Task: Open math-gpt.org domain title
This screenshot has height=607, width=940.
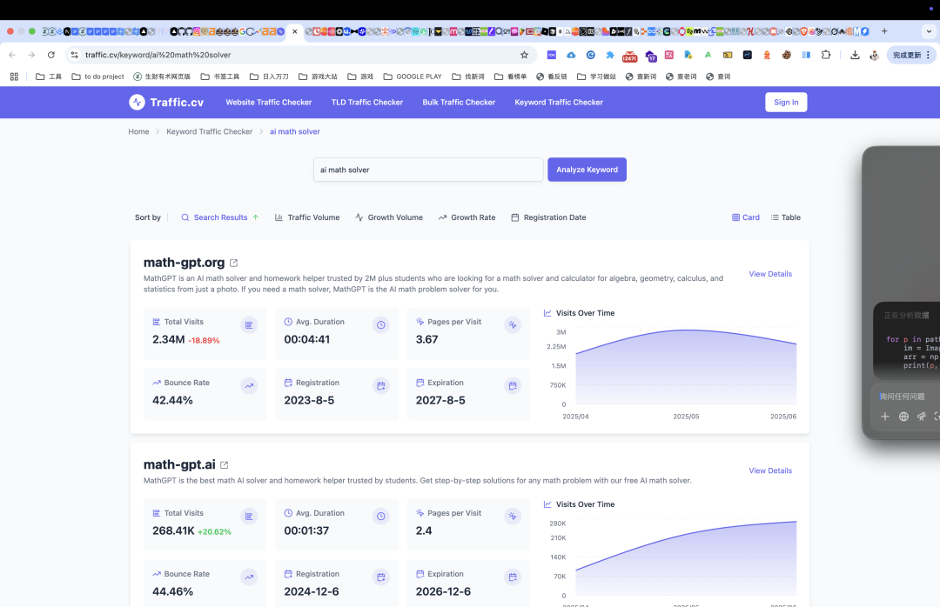Action: pyautogui.click(x=184, y=263)
